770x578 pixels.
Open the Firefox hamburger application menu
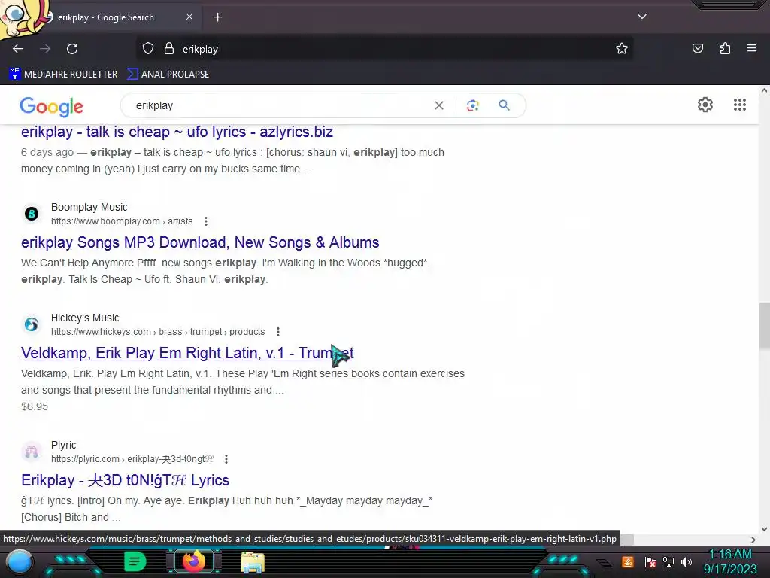(x=752, y=48)
